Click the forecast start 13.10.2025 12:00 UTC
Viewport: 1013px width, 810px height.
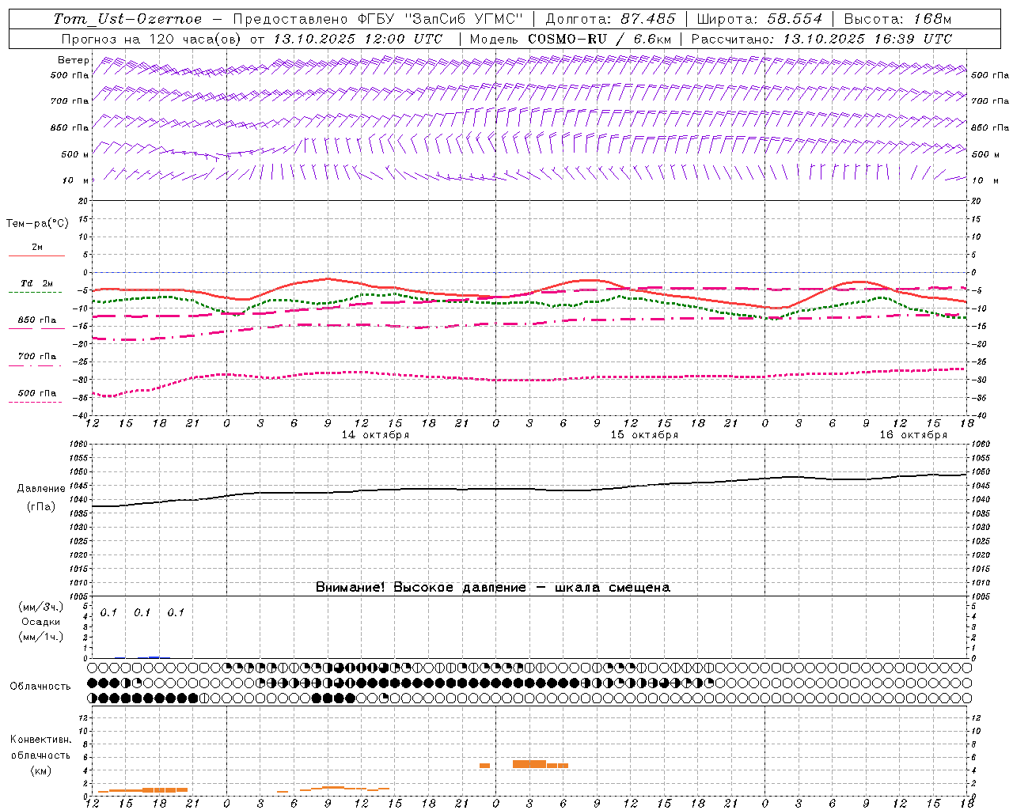358,39
